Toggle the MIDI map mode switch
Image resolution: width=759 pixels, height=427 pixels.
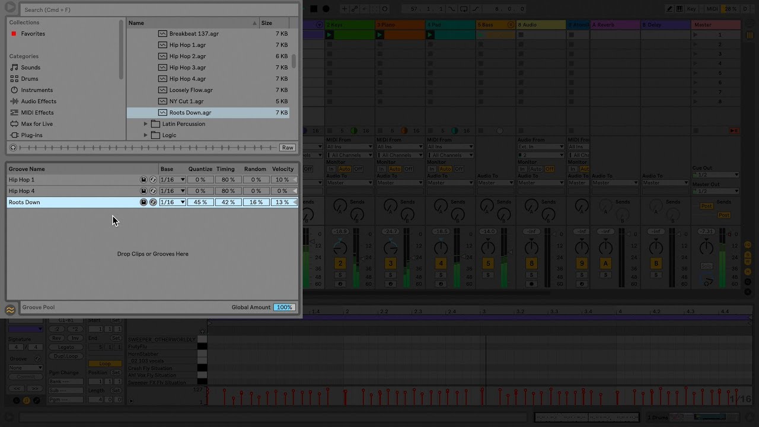712,9
